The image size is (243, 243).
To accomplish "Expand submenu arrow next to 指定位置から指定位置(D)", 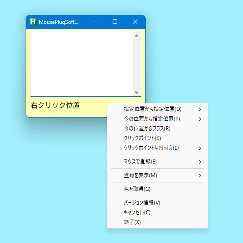I will 200,109.
